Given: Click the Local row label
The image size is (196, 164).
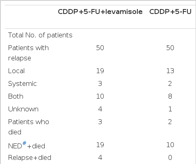Looking at the screenshot, I should click(16, 71).
